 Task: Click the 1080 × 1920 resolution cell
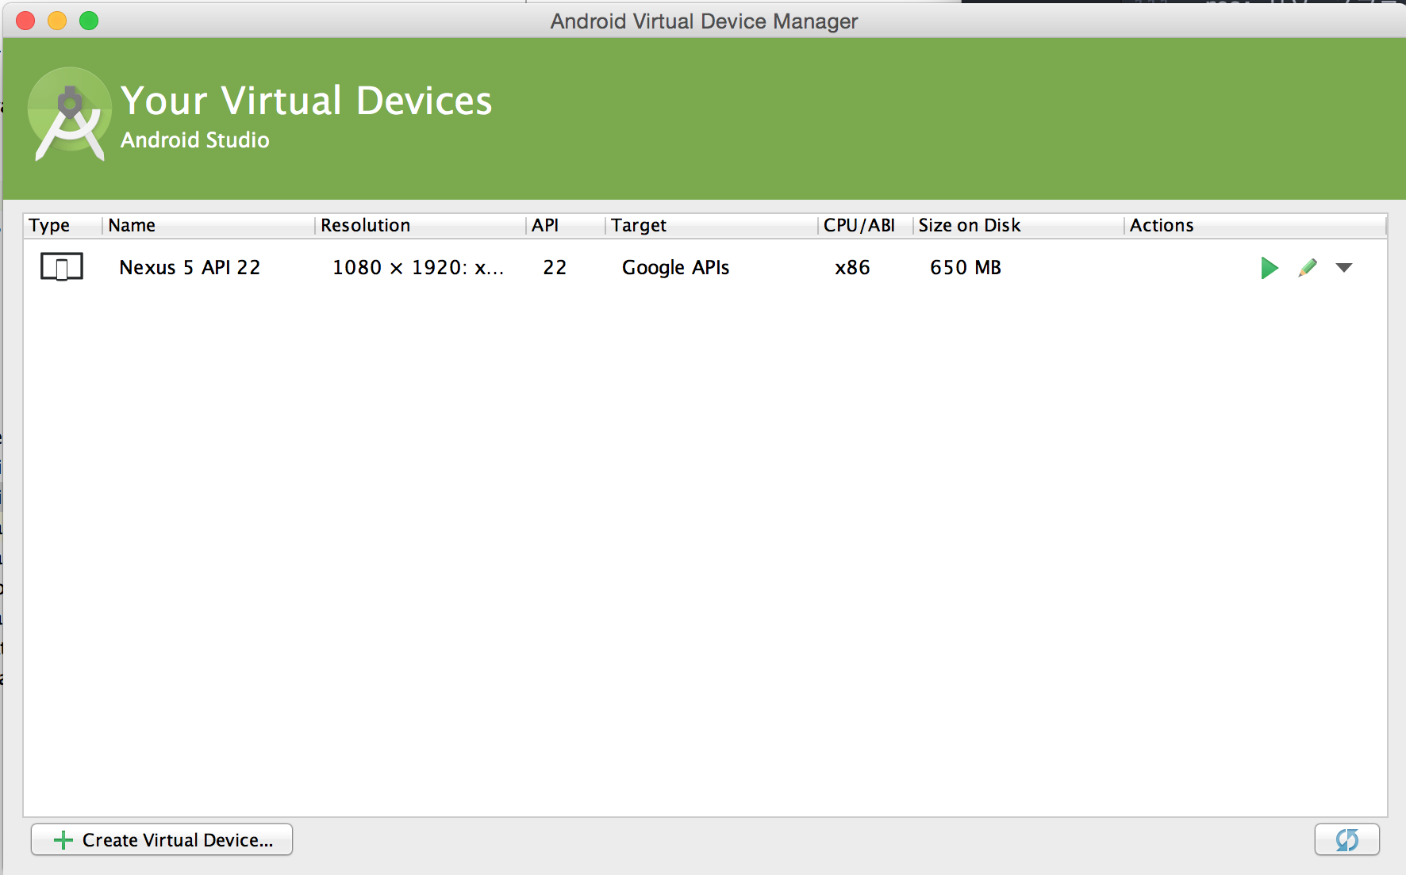pyautogui.click(x=417, y=268)
